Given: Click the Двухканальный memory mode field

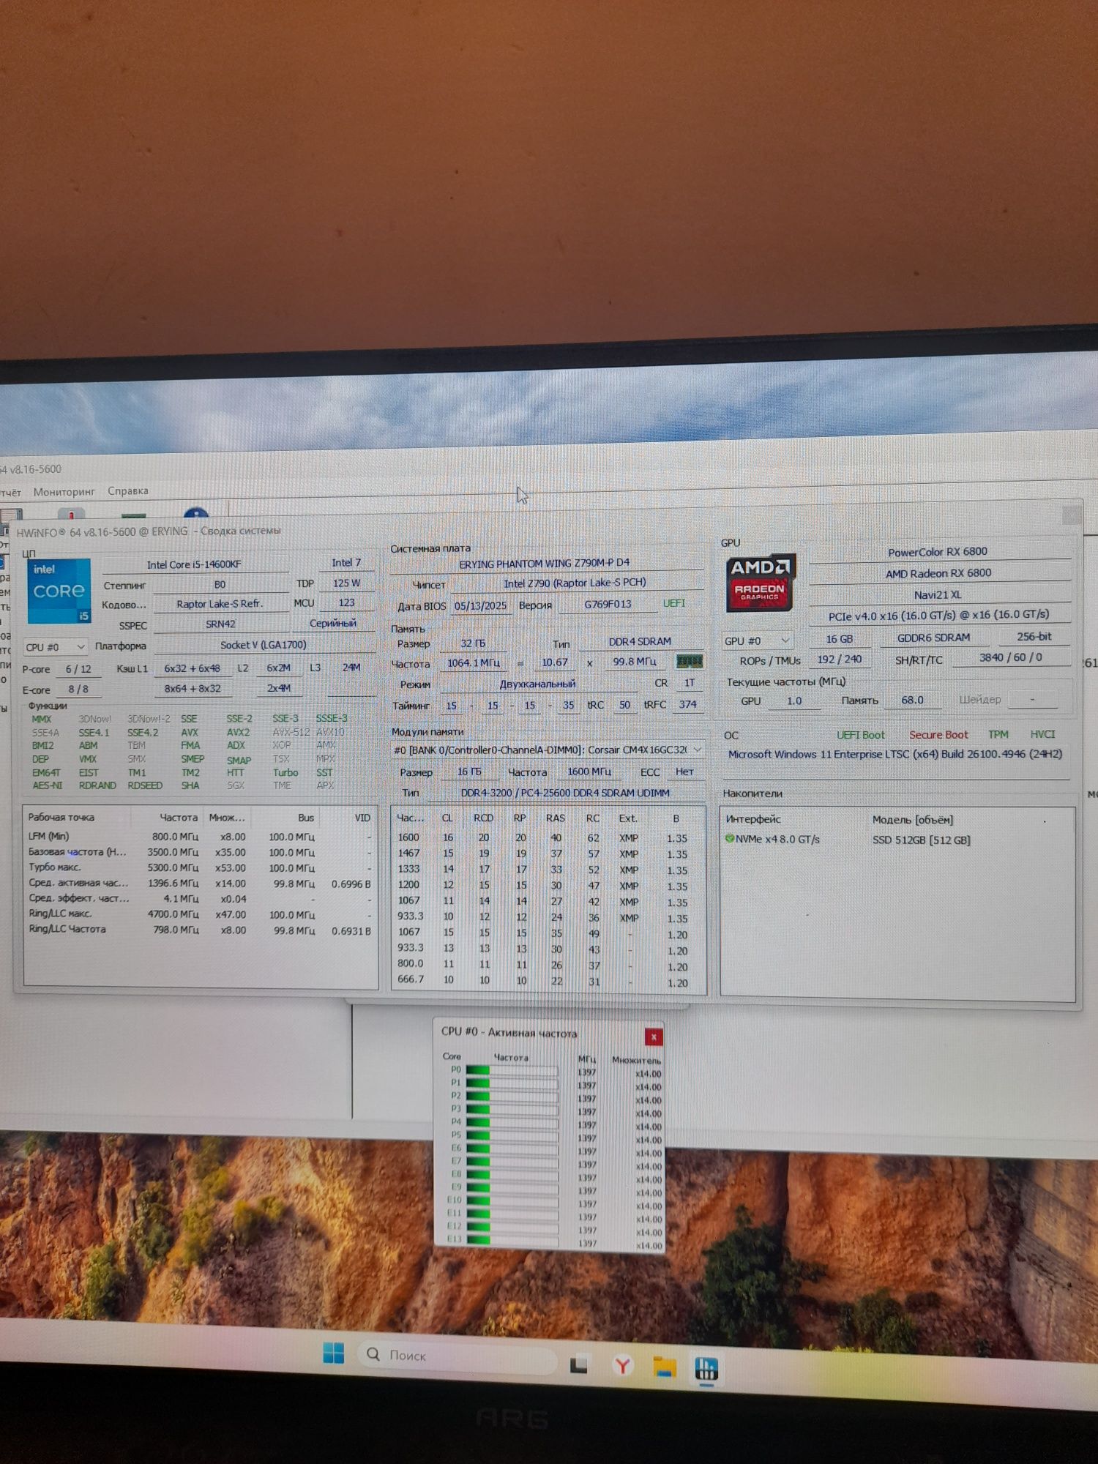Looking at the screenshot, I should point(537,684).
